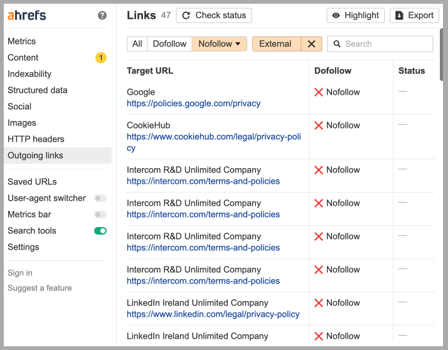Click Suggest a feature link
Screen dimensions: 448x350
[x=40, y=288]
